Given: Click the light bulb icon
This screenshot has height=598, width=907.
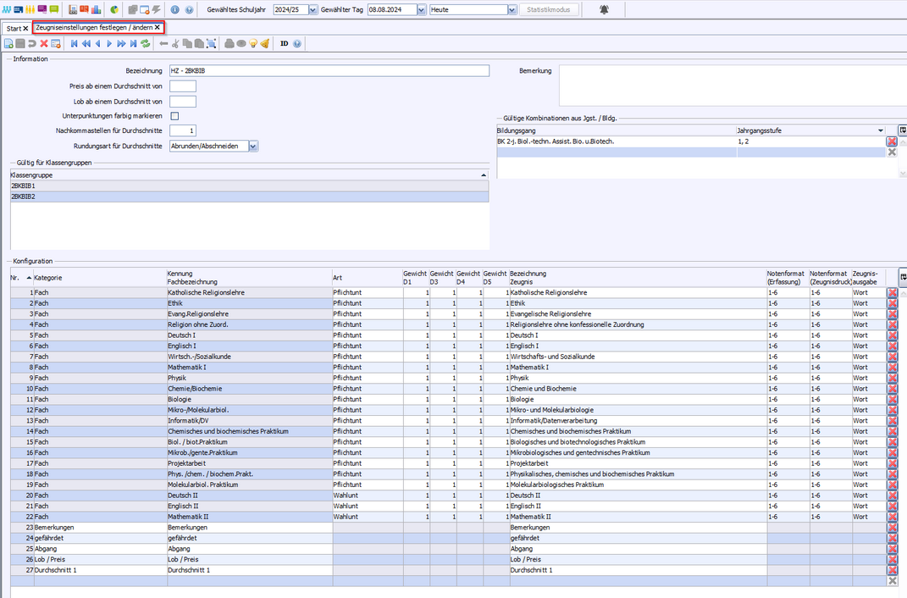Looking at the screenshot, I should [x=252, y=43].
